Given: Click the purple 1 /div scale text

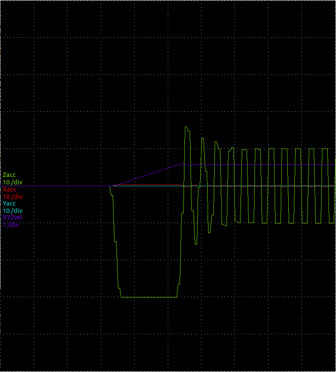Looking at the screenshot, I should pyautogui.click(x=11, y=225).
